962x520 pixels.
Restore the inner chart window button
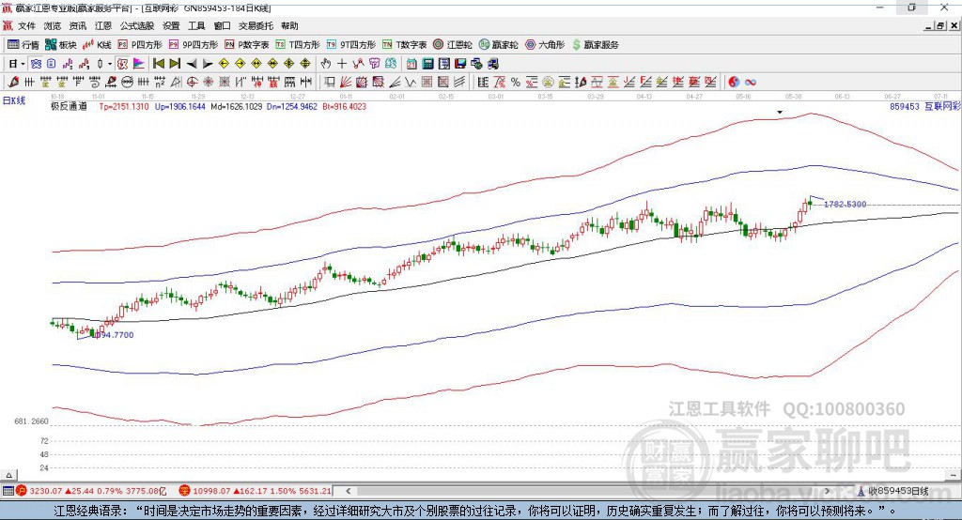(x=939, y=25)
